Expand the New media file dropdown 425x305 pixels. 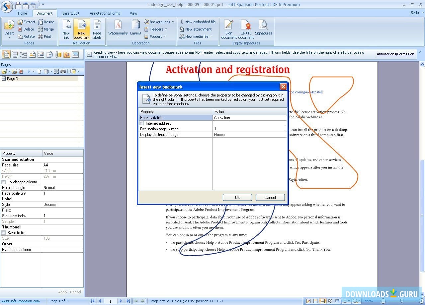(211, 36)
